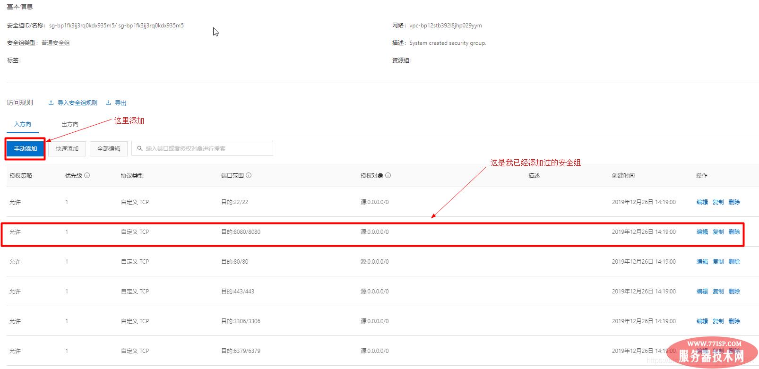Select the 目的:6379/6379 port range cell
This screenshot has width=759, height=369.
click(241, 351)
